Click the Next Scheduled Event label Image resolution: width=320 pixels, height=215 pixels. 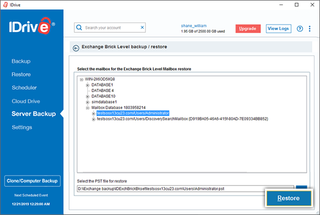click(31, 195)
